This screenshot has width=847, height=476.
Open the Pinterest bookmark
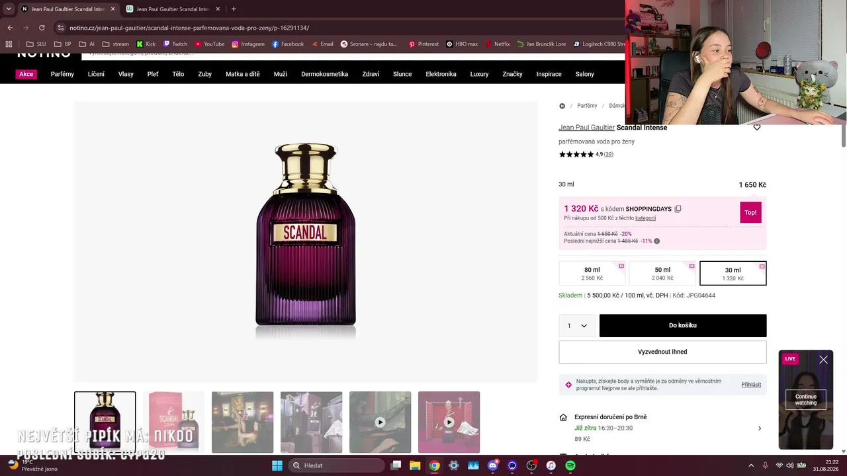[423, 44]
